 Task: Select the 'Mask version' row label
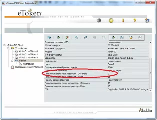tap(51, 61)
